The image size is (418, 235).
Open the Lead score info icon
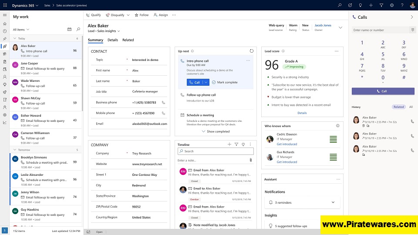(x=283, y=51)
